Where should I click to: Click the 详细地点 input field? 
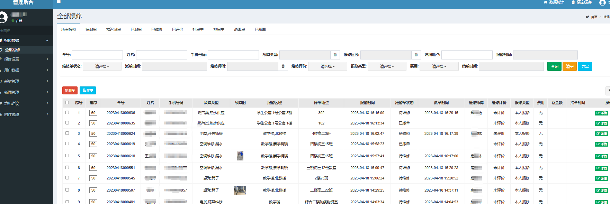point(467,55)
